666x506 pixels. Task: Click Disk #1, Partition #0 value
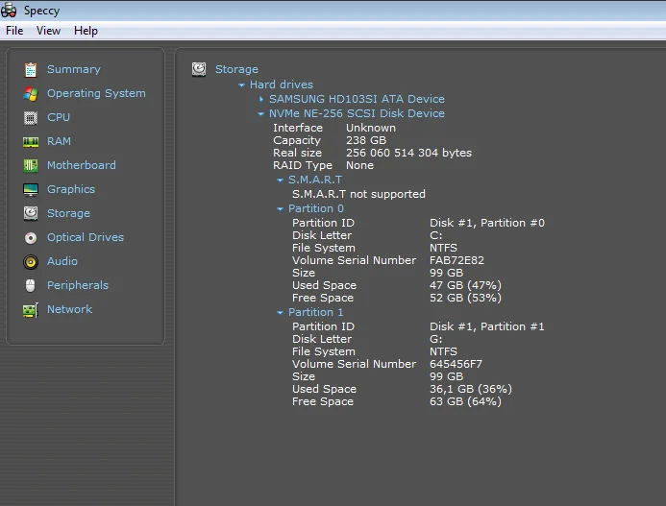pos(486,223)
